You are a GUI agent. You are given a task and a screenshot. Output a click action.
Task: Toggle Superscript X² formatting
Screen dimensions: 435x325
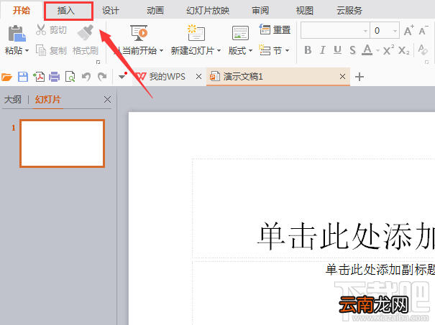(x=388, y=50)
